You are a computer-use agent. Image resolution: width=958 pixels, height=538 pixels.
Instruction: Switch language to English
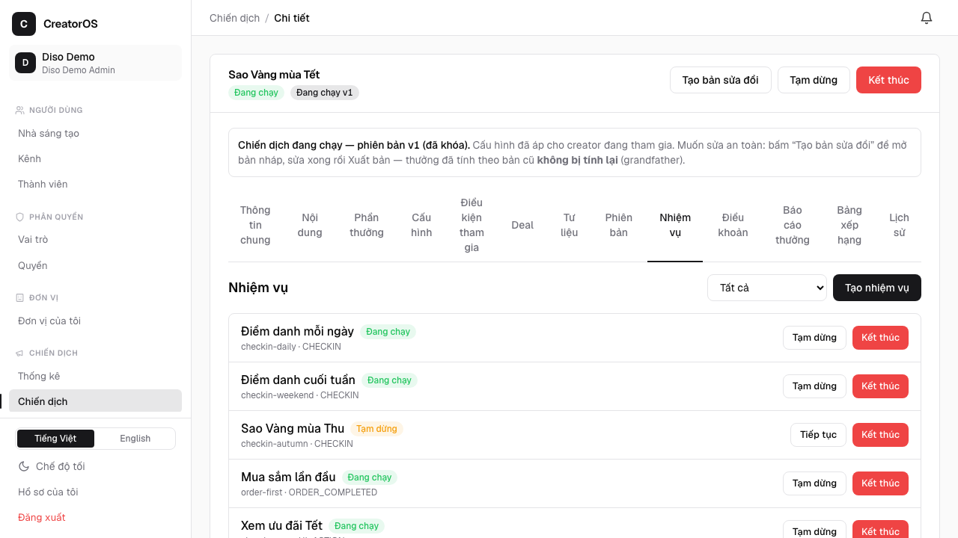point(135,439)
